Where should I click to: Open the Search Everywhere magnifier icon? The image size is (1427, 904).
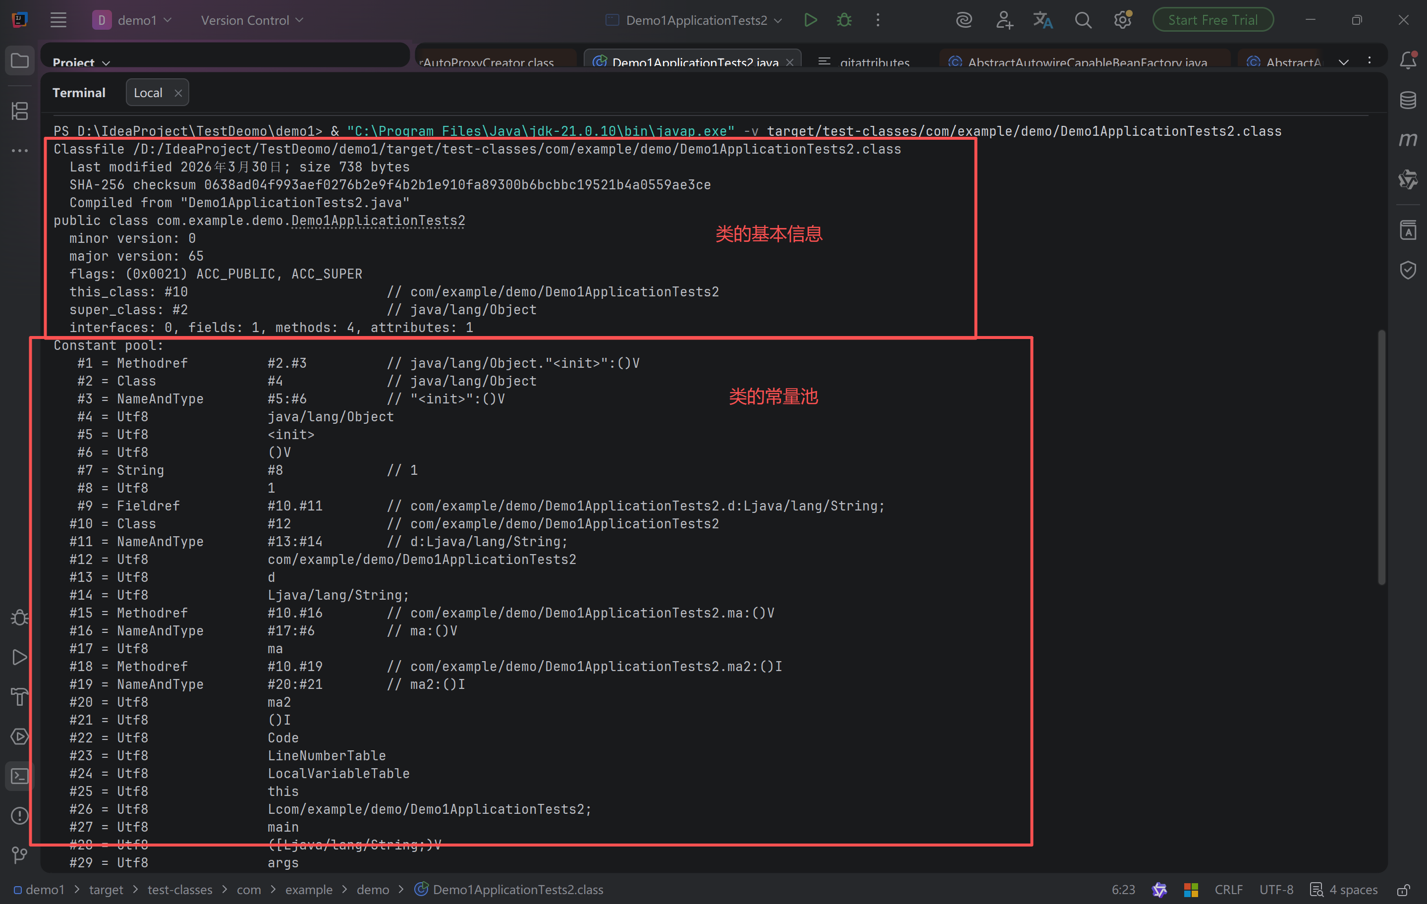pos(1083,20)
